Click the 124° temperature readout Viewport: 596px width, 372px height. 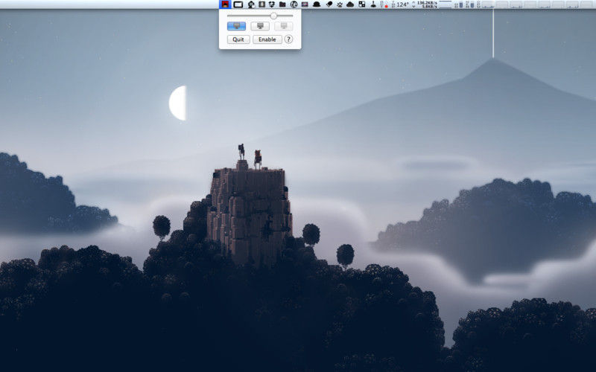(x=402, y=4)
